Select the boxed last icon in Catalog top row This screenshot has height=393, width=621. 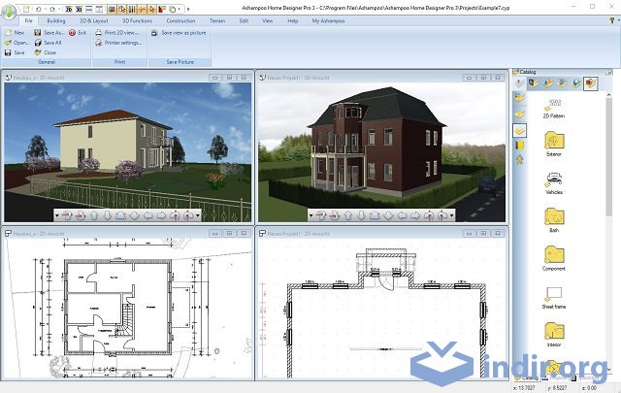click(x=591, y=83)
